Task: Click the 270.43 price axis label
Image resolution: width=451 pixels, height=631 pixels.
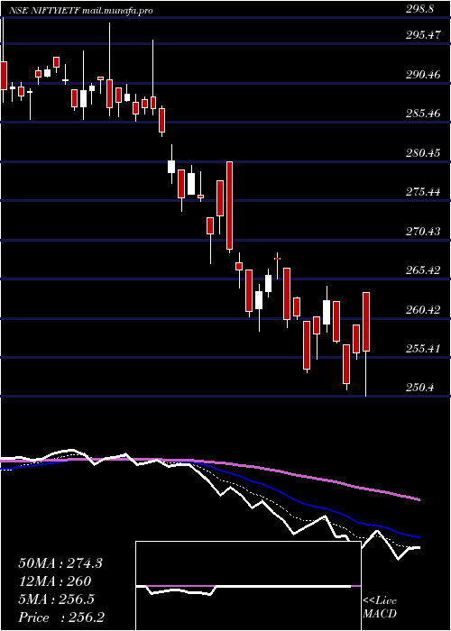Action: (422, 232)
